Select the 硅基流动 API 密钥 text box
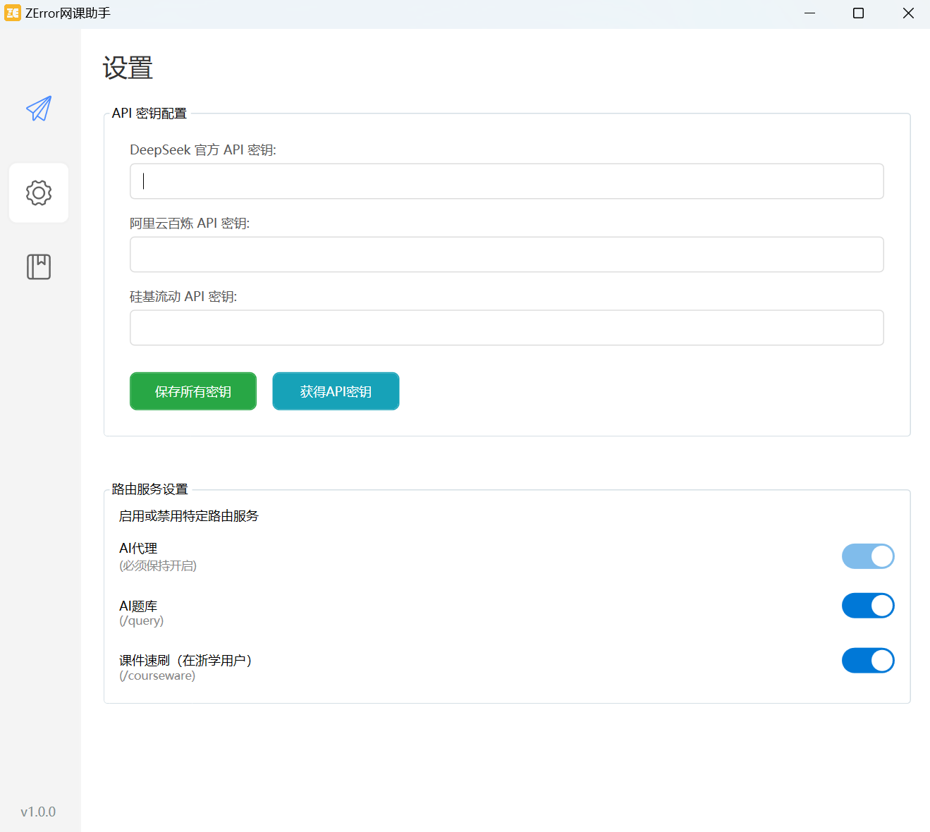This screenshot has height=832, width=930. 506,328
